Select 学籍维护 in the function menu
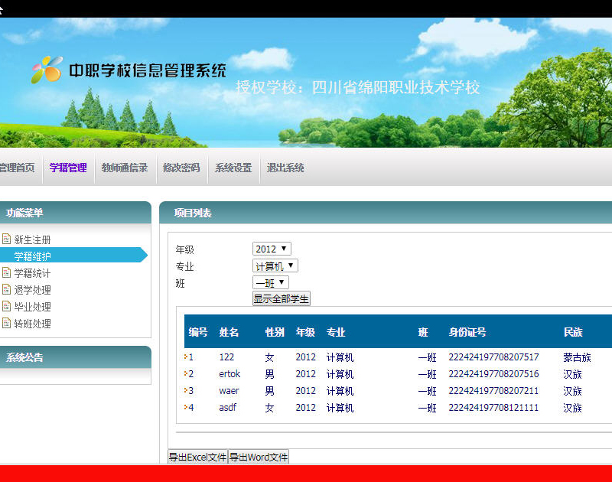 (33, 256)
